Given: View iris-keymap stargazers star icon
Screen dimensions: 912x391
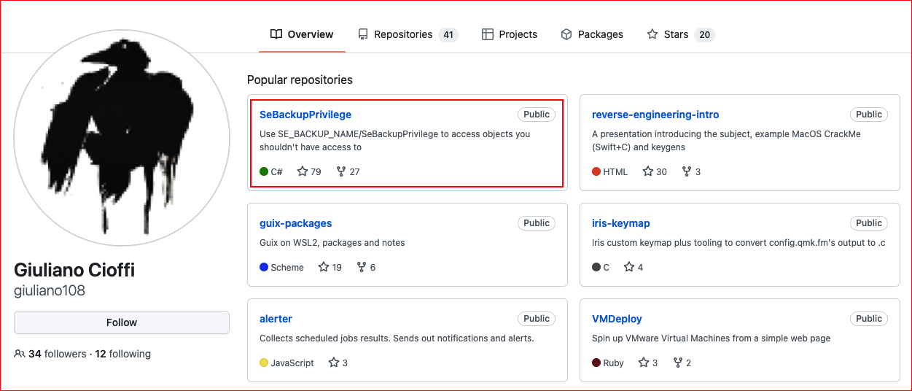Looking at the screenshot, I should tap(629, 267).
